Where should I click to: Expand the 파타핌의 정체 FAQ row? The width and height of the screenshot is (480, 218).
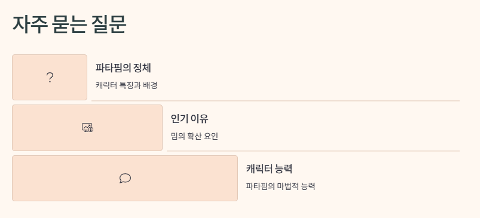click(x=236, y=78)
